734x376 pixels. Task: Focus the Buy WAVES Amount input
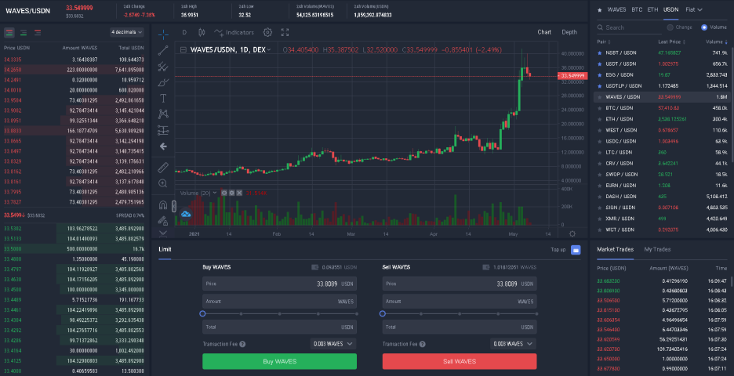click(279, 302)
